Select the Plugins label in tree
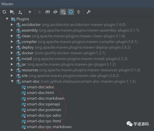This screenshot has height=131, width=154. 23,19
